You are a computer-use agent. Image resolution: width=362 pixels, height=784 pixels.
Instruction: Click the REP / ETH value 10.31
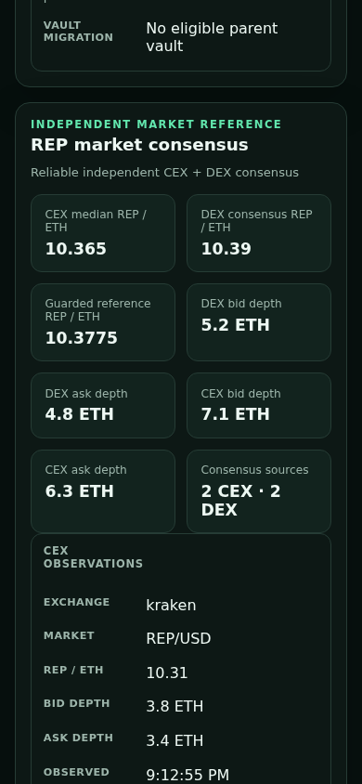pos(167,673)
